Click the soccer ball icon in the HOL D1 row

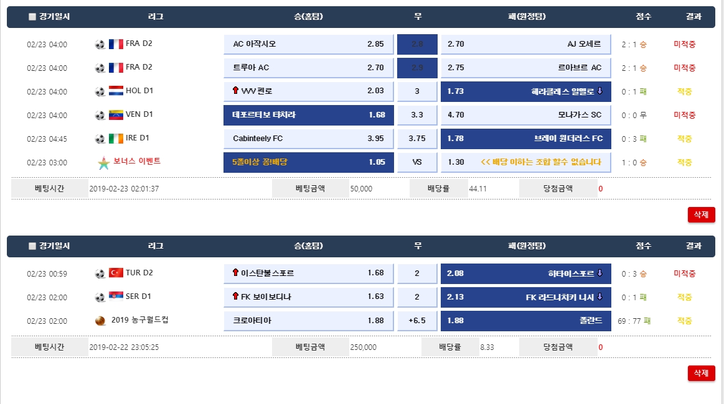point(100,91)
